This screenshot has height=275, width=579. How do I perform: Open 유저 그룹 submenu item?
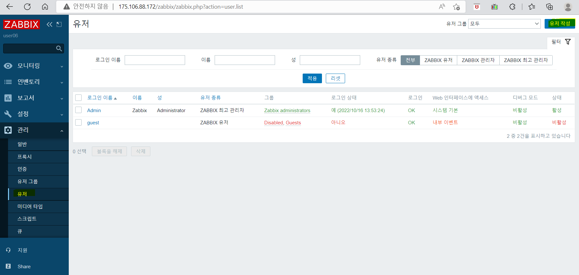[38, 182]
